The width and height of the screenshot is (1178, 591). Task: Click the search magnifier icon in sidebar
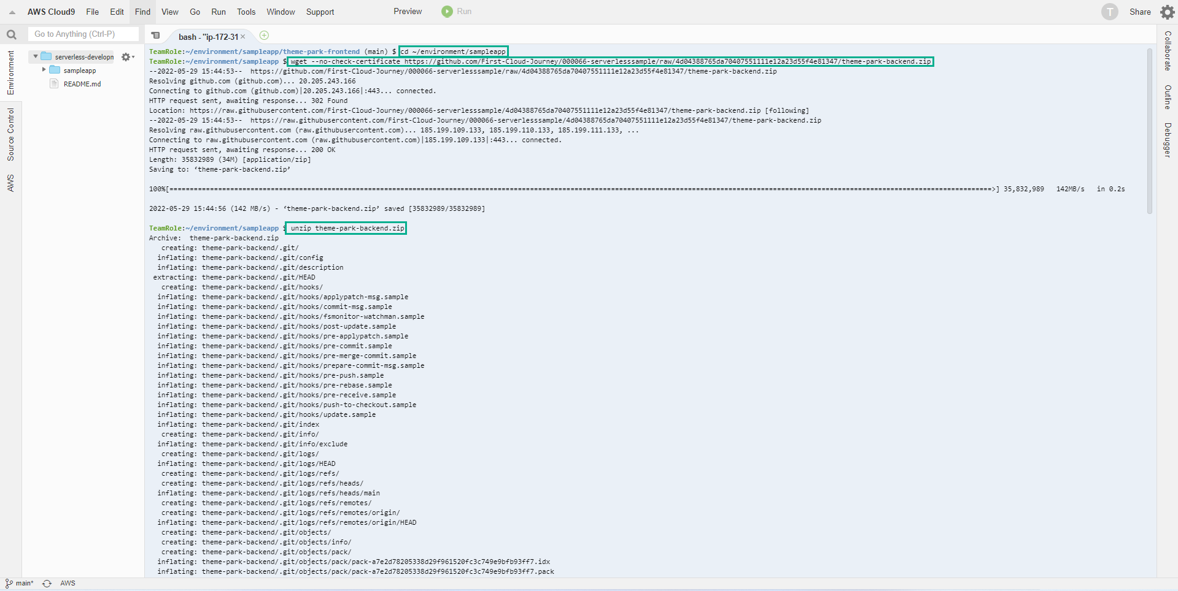11,35
